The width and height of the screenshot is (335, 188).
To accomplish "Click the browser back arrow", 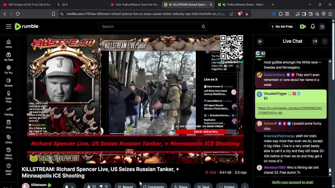I will coord(5,14).
